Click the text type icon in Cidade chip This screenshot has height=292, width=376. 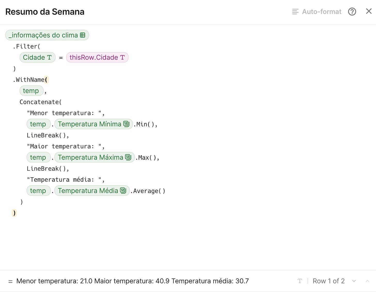coord(49,57)
